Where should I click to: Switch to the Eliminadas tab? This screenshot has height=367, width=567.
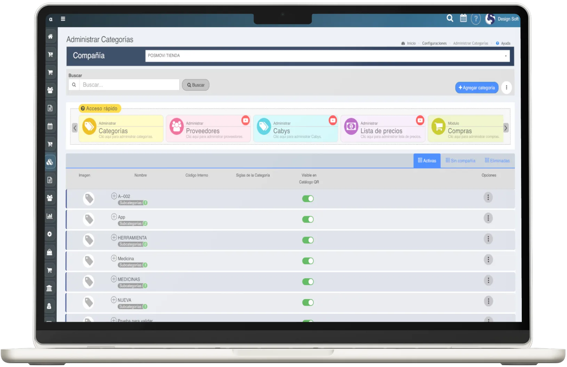(x=497, y=161)
